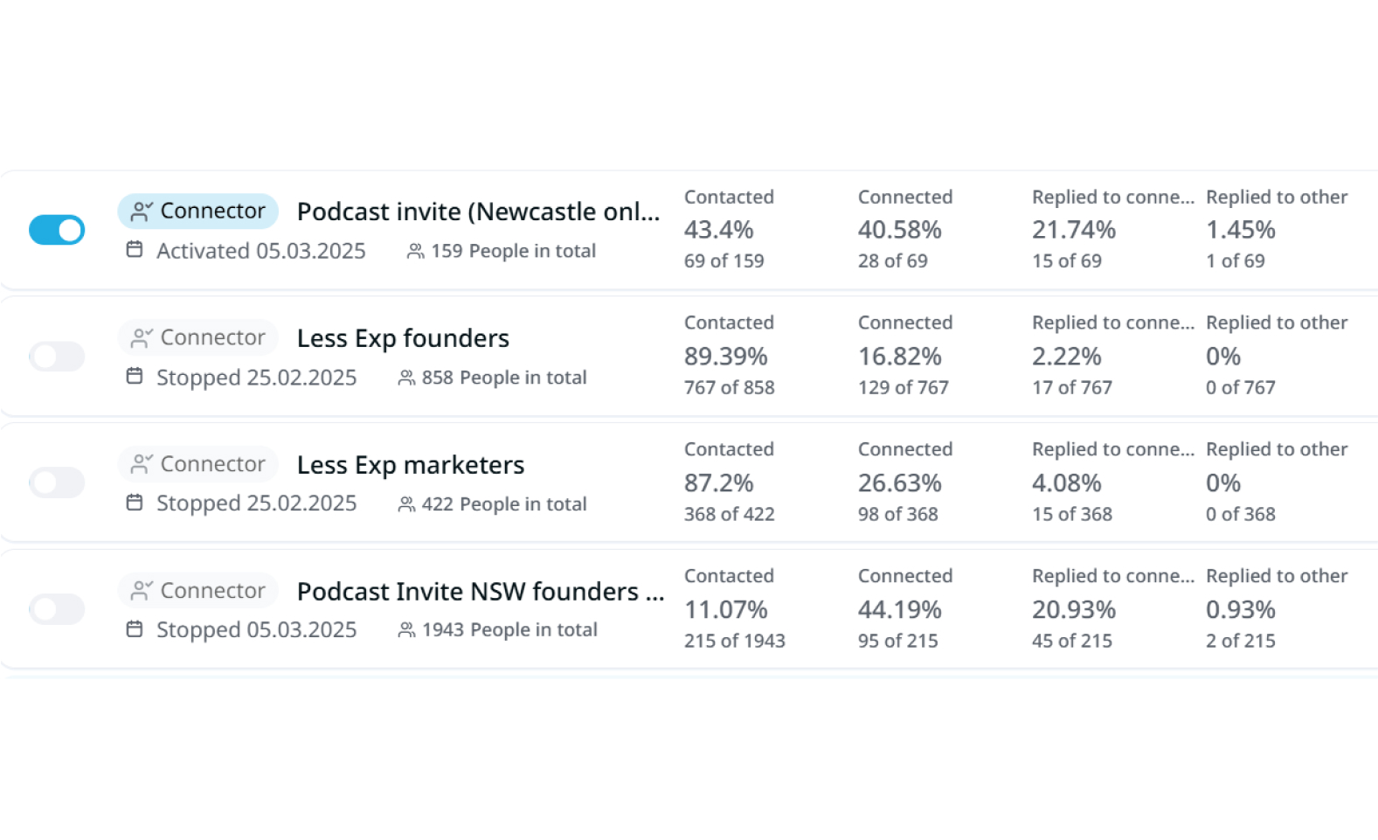This screenshot has width=1378, height=840.
Task: Click people icon next to 422 People
Action: [406, 504]
